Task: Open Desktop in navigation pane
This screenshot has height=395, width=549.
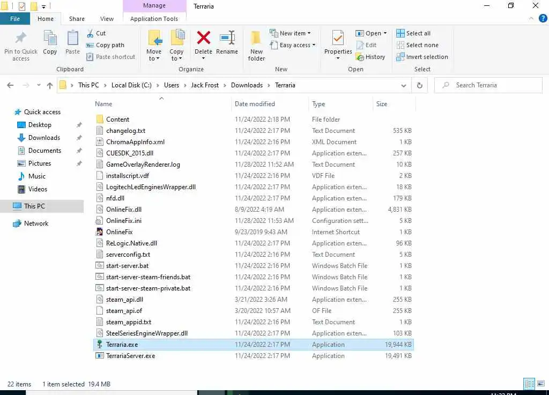Action: 40,125
